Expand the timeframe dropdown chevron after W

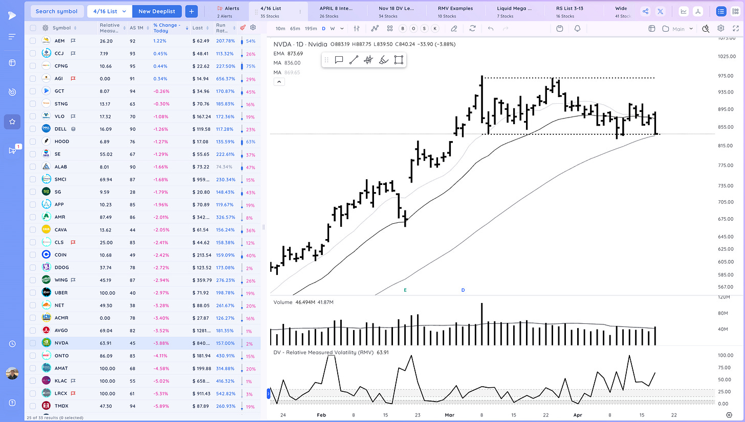[341, 29]
